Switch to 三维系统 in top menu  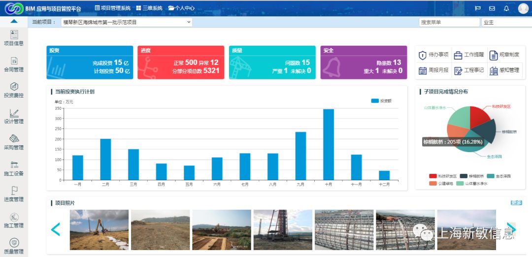click(149, 8)
